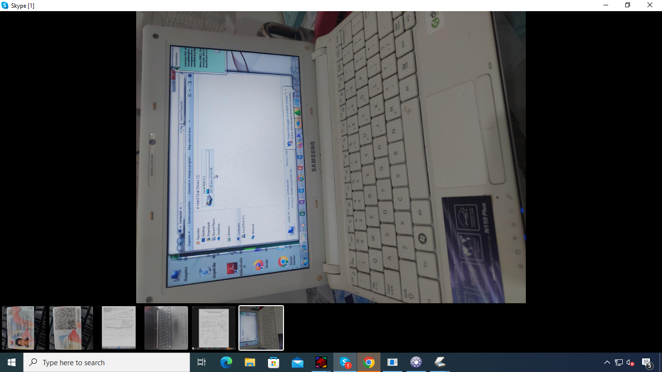The width and height of the screenshot is (662, 372).
Task: Expand the hidden system tray icons
Action: click(607, 362)
